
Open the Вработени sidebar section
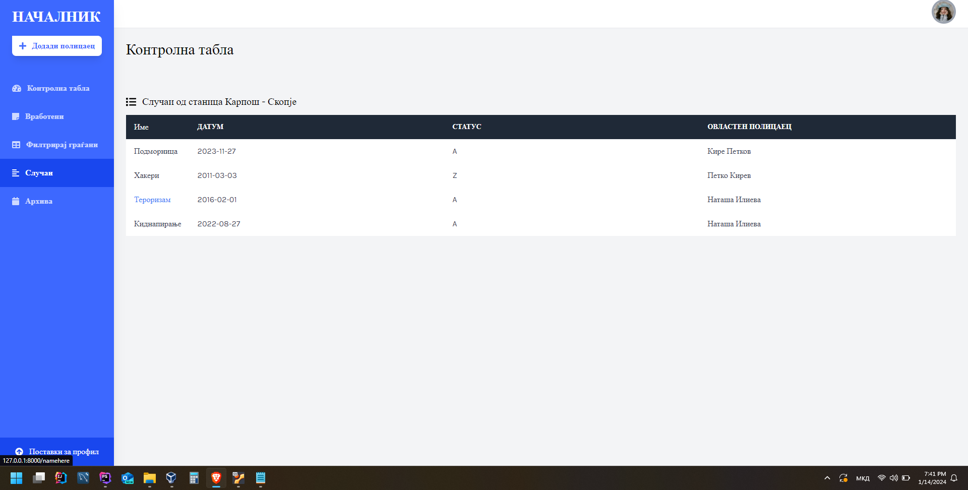[44, 116]
